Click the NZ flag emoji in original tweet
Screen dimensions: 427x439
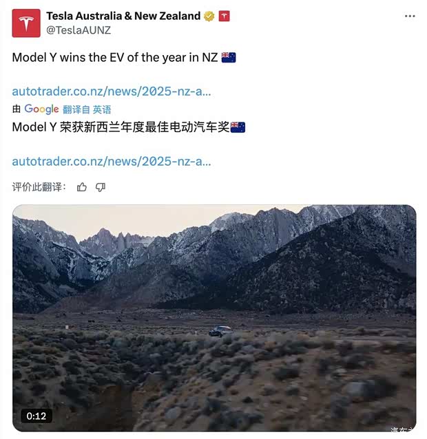(229, 57)
